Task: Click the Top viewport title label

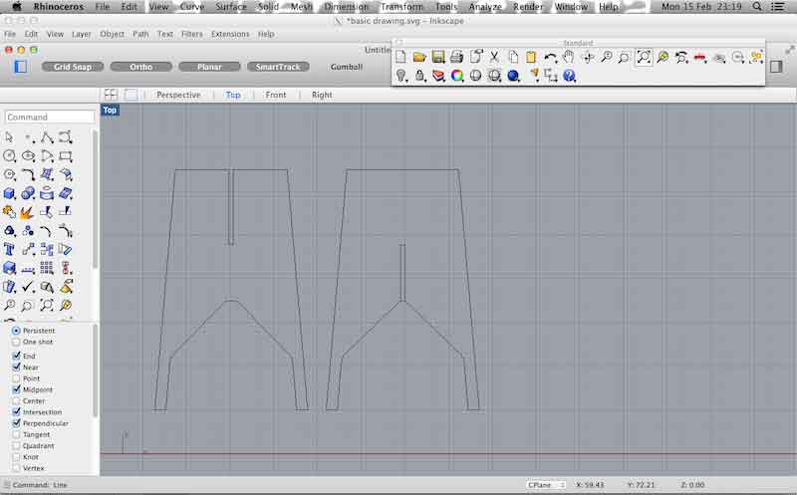Action: click(x=110, y=110)
